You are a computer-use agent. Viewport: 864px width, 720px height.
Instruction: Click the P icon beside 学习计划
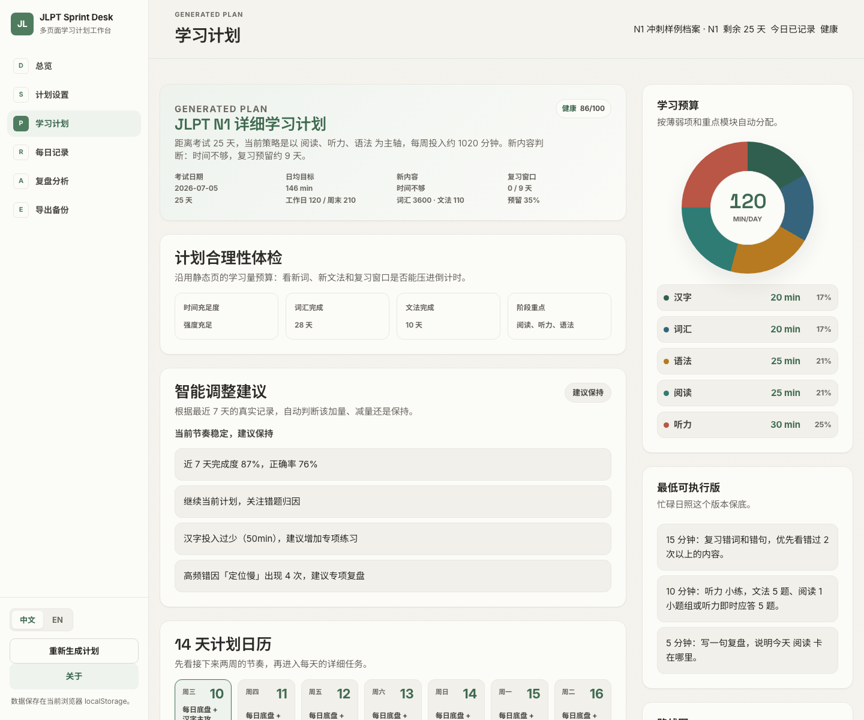21,124
